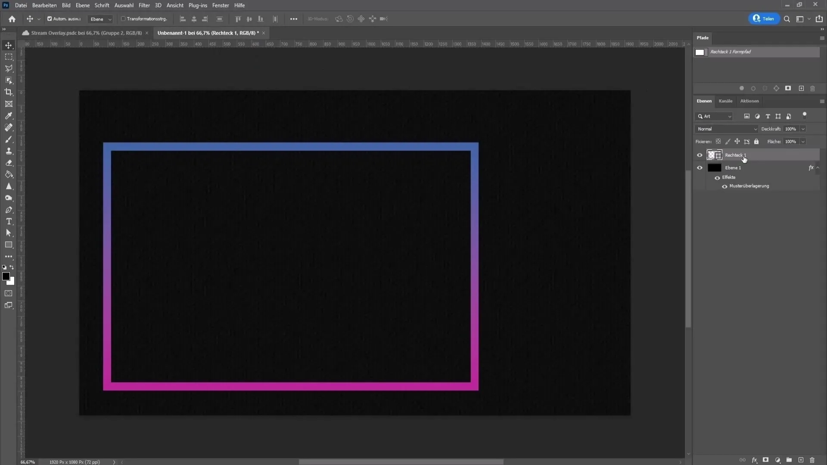
Task: Hide the Ebene 1 layer
Action: pyautogui.click(x=700, y=168)
